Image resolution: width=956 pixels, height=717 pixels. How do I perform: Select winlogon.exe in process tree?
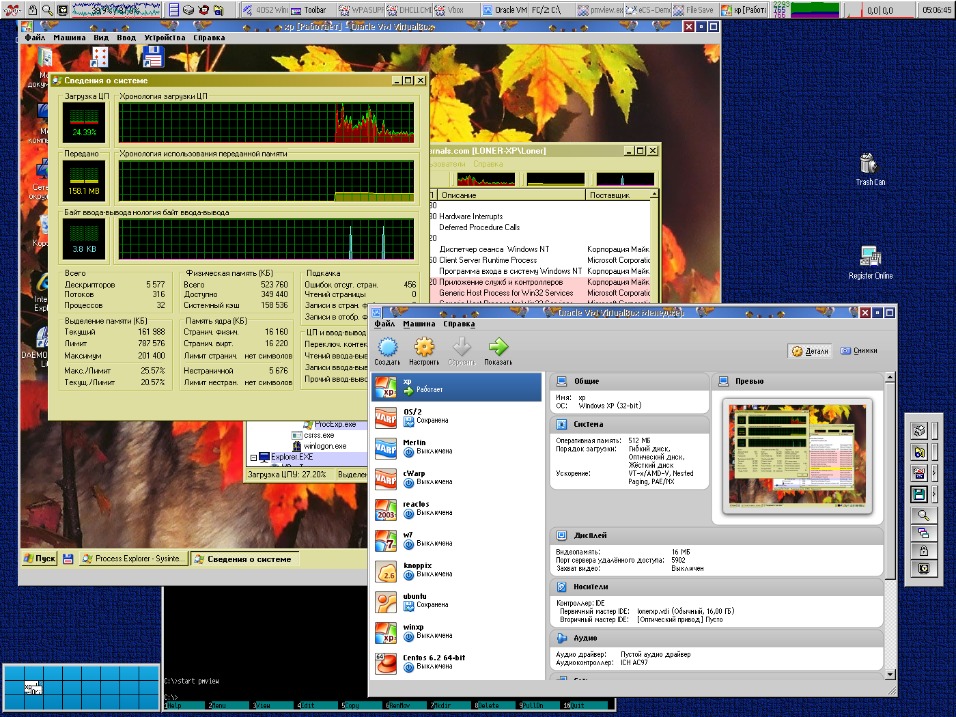(x=319, y=446)
